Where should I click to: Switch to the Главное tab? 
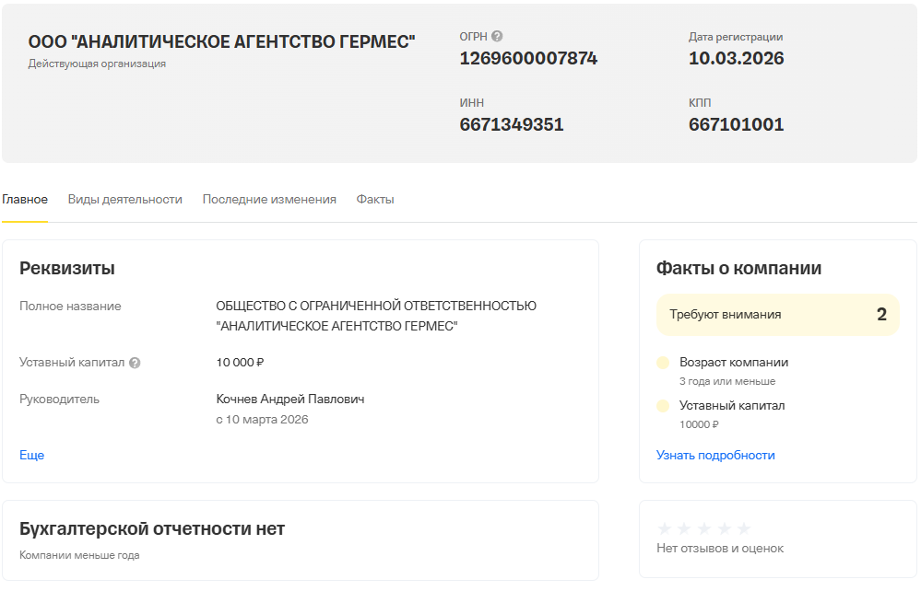25,200
